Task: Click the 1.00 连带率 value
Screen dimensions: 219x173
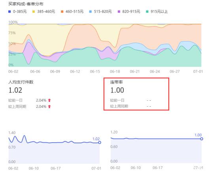Action: click(x=117, y=90)
